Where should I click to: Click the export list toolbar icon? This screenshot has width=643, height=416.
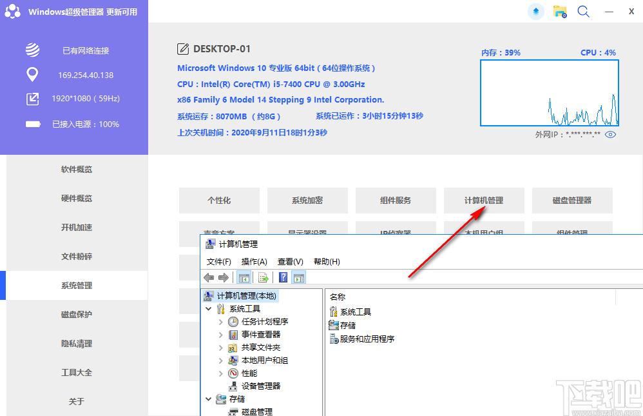(x=264, y=278)
